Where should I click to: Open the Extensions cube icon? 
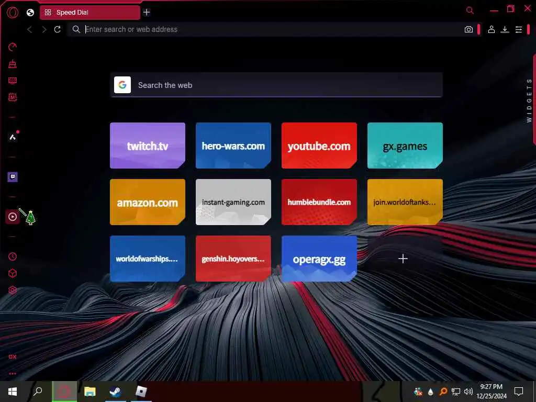[x=13, y=273]
